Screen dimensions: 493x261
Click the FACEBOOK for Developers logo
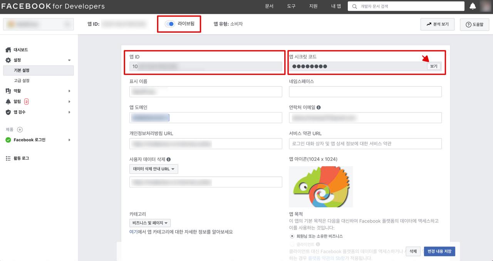coord(53,7)
